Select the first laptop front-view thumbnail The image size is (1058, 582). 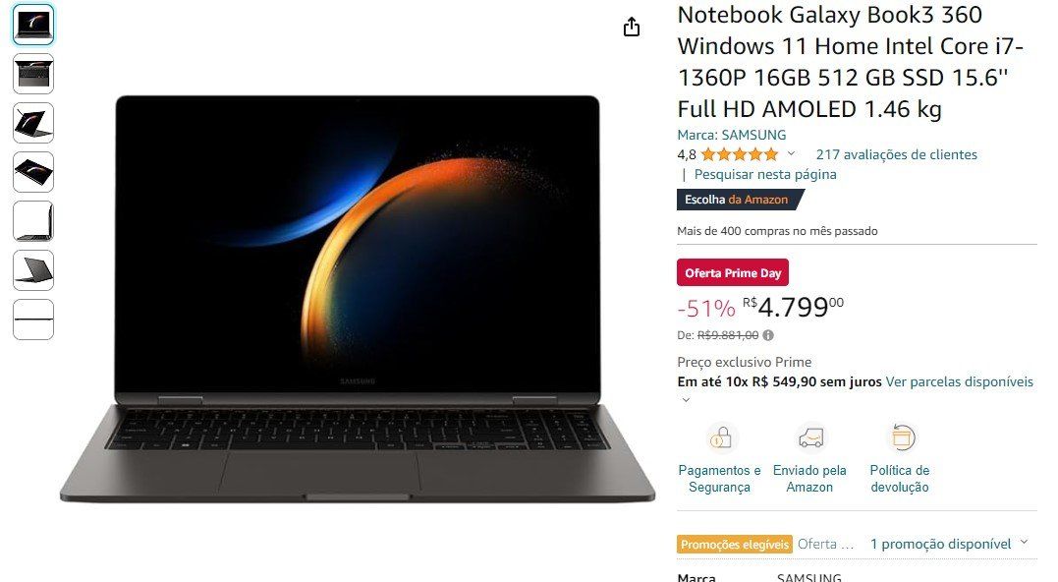tap(33, 25)
